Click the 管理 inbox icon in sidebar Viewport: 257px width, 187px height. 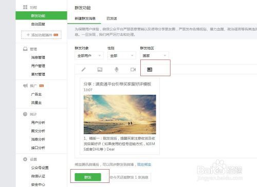pyautogui.click(x=25, y=49)
